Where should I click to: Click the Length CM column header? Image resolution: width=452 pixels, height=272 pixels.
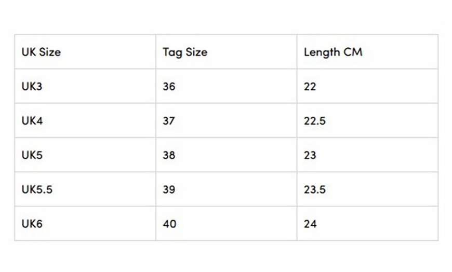click(x=333, y=52)
